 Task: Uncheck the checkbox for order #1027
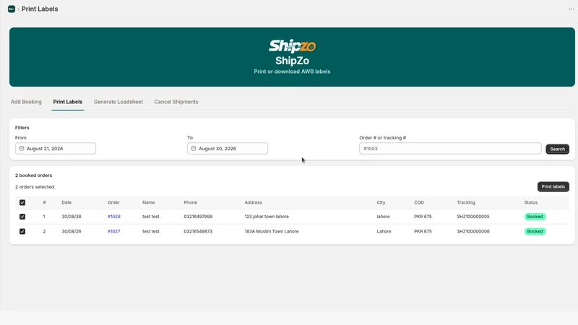(x=22, y=231)
